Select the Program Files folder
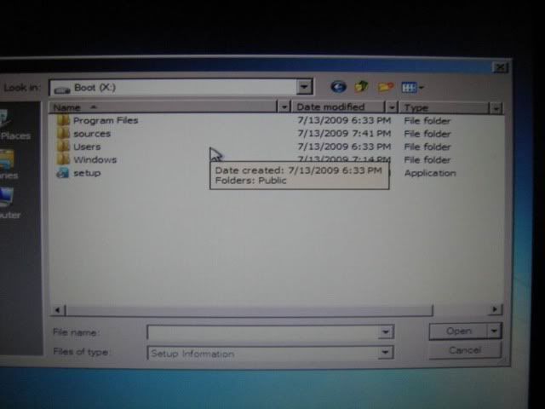This screenshot has height=409, width=545. coord(105,120)
